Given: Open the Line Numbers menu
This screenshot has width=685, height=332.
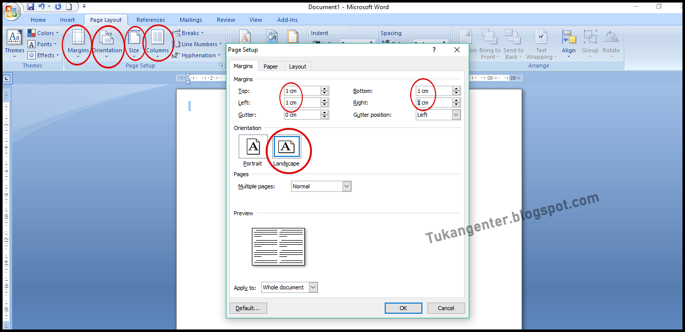Looking at the screenshot, I should (x=197, y=44).
